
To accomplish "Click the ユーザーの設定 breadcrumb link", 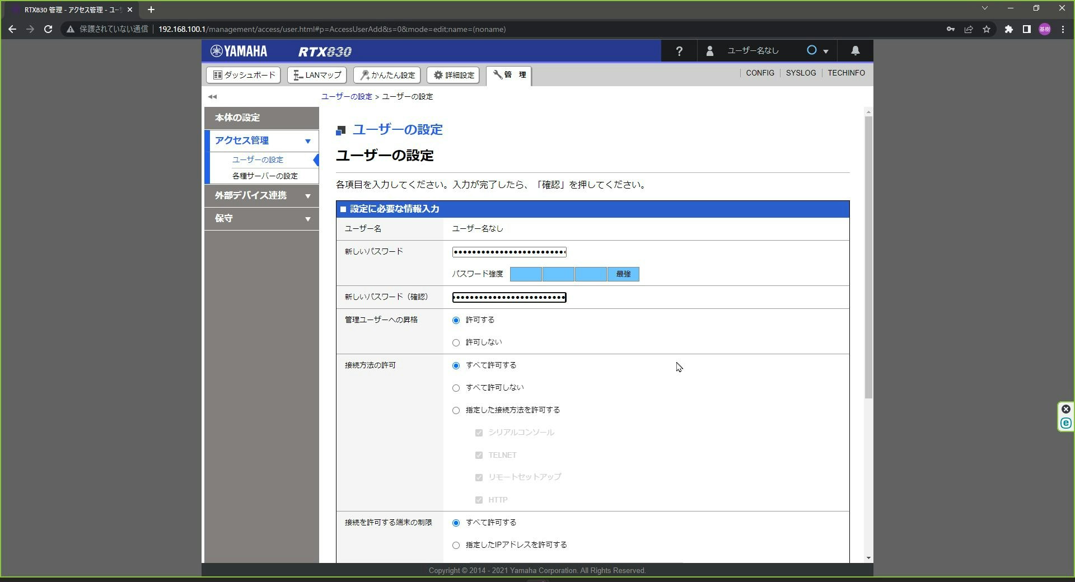I will 347,97.
